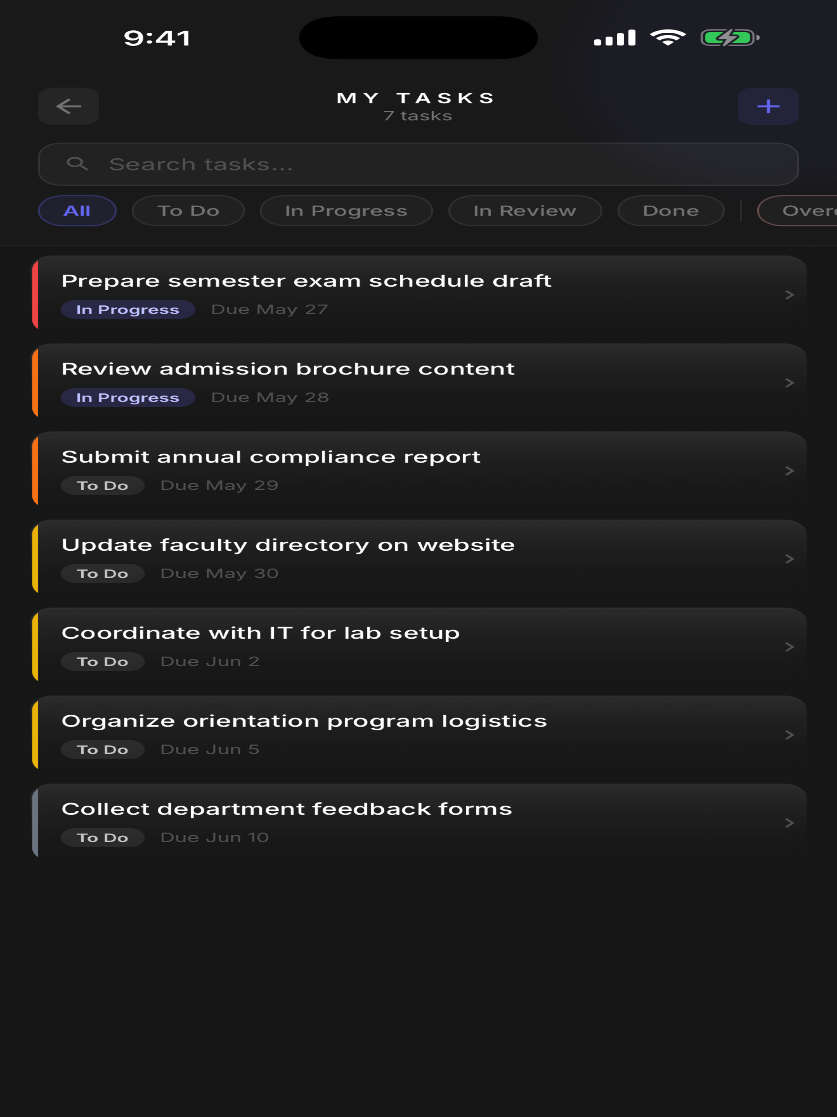The image size is (837, 1117).
Task: Open chevron for Prepare semester exam schedule draft
Action: point(790,295)
